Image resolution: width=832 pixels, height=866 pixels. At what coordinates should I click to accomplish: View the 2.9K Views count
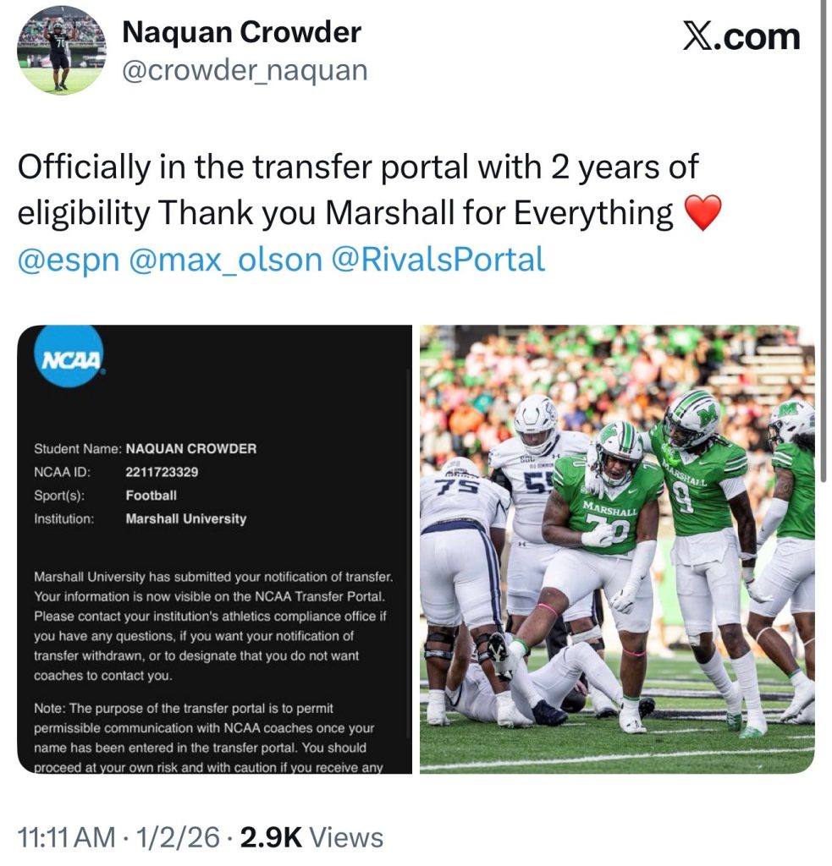(311, 837)
